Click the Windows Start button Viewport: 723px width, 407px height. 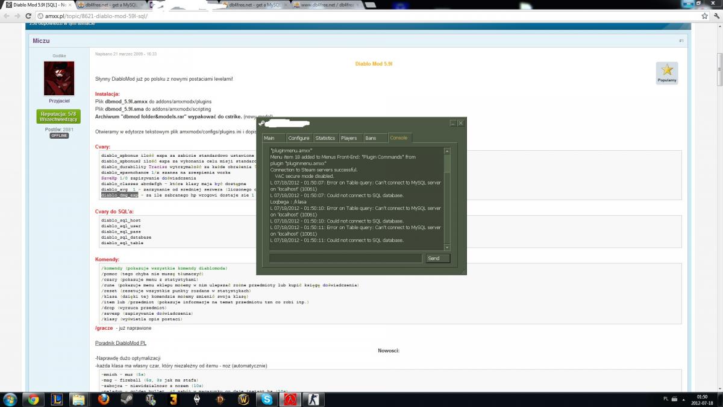pyautogui.click(x=10, y=399)
